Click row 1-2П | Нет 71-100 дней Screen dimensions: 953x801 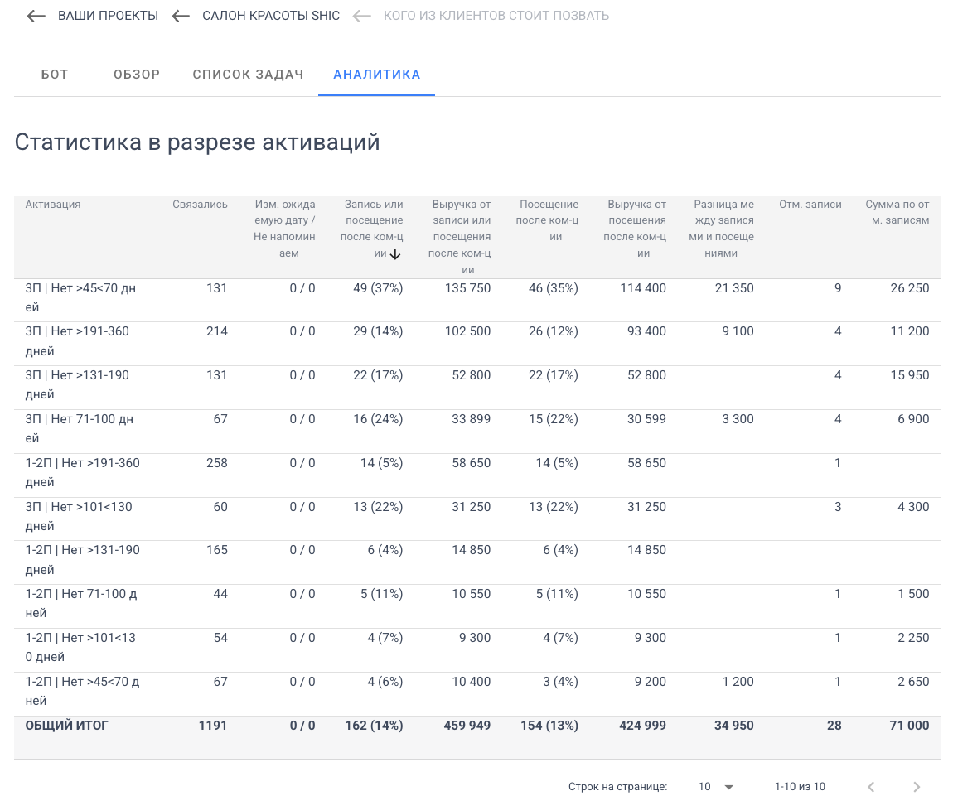pyautogui.click(x=477, y=606)
